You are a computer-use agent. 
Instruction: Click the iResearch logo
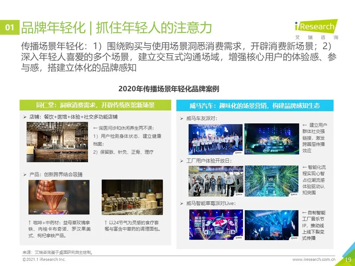pyautogui.click(x=316, y=27)
